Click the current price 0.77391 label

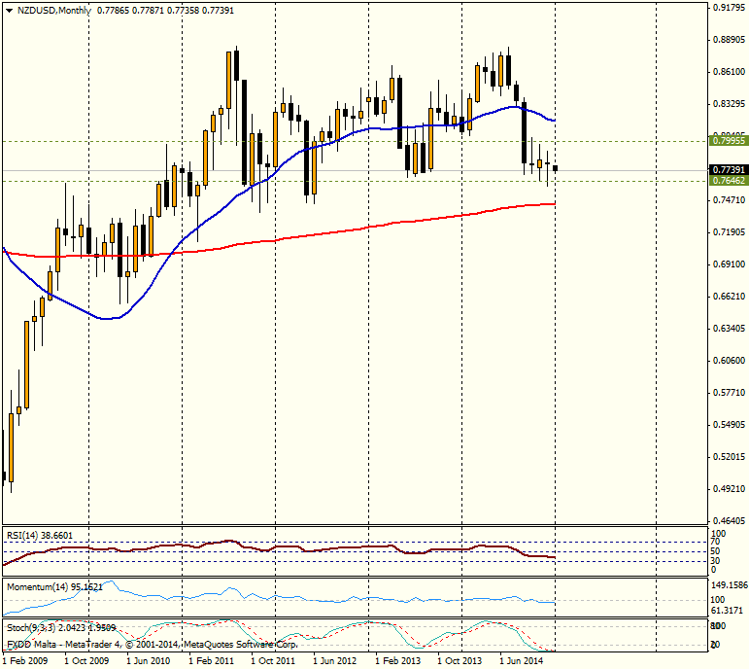(728, 169)
